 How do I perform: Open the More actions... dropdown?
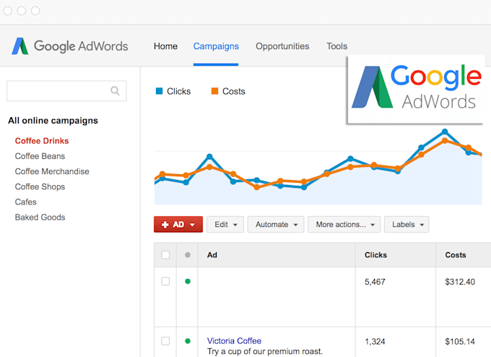click(344, 225)
